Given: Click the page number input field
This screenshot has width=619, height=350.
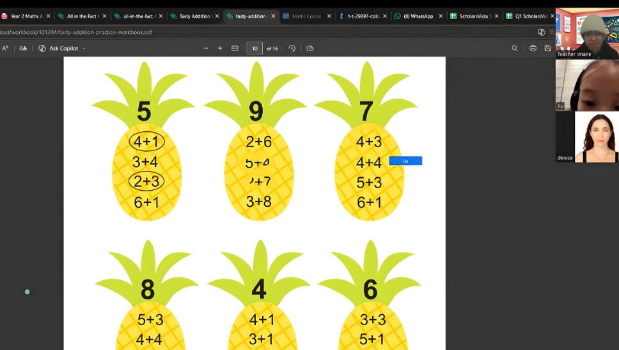Looking at the screenshot, I should pos(255,49).
